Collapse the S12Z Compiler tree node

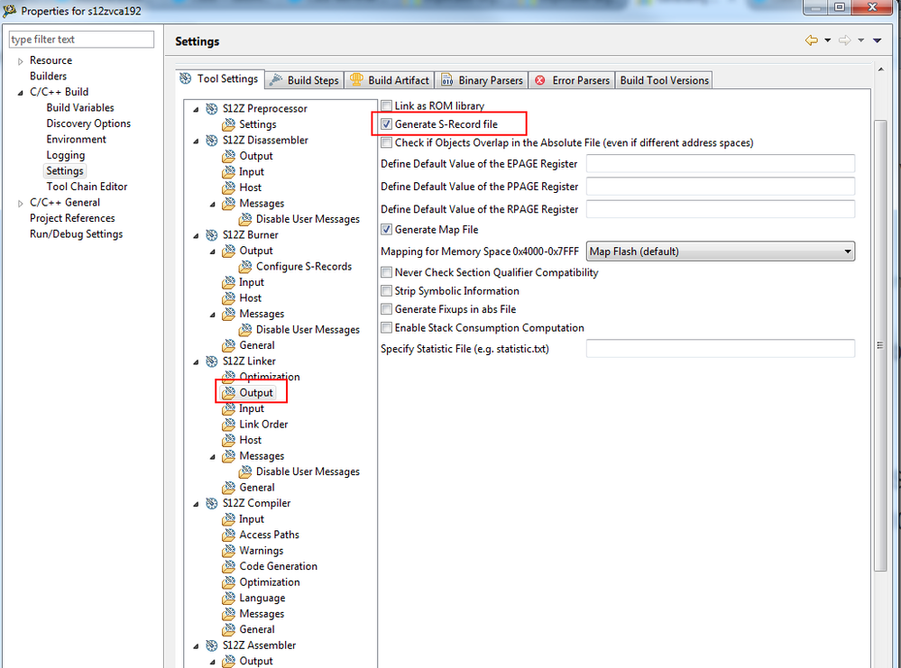click(196, 504)
